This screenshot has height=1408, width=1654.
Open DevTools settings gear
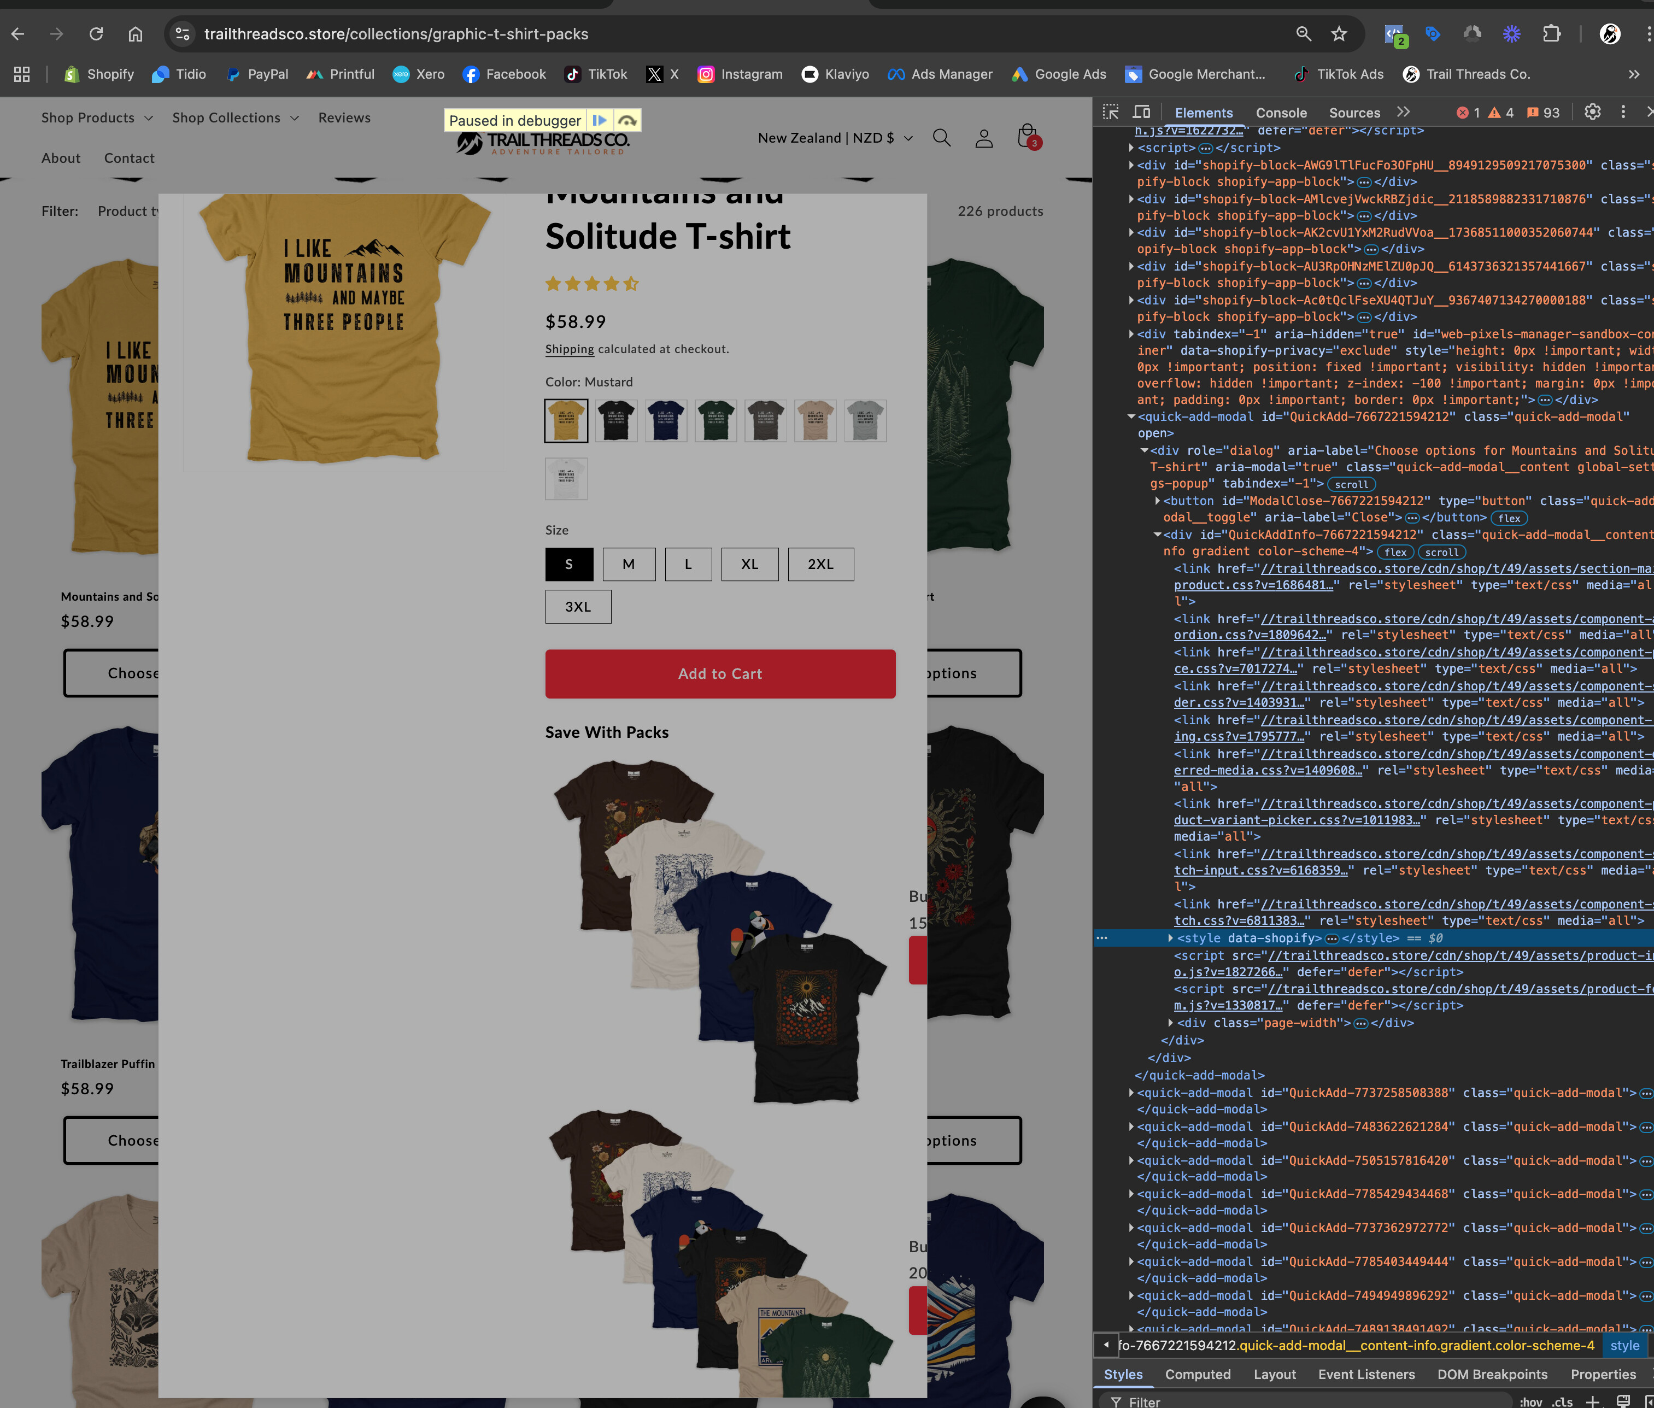1592,113
